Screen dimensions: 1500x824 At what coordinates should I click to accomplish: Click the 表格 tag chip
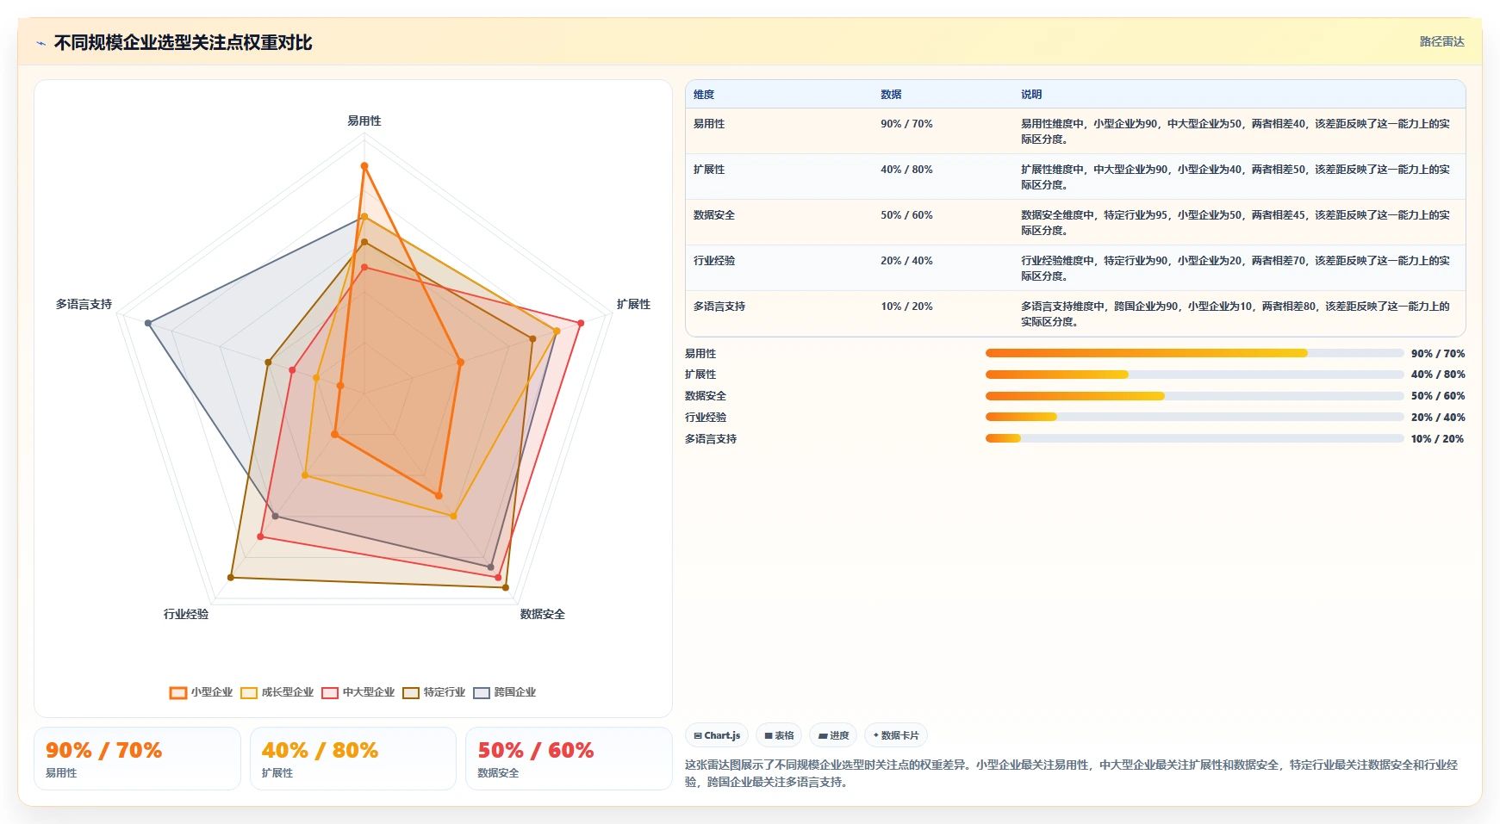779,735
